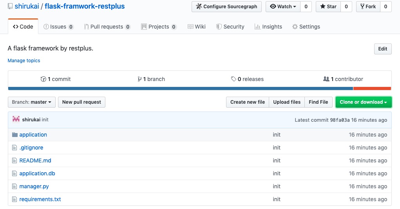Click shirukai author name in commit row
This screenshot has width=400, height=209.
tap(31, 119)
